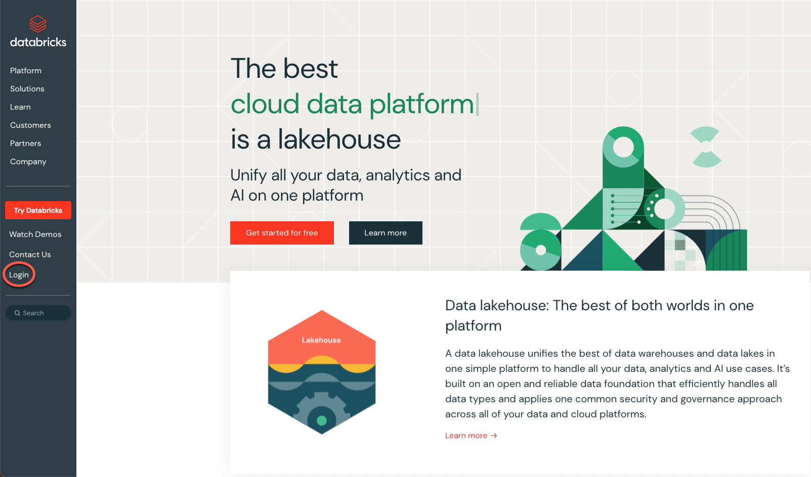Click the Lakehouse hexagon graphic
Viewport: 811px width, 477px height.
(x=322, y=372)
